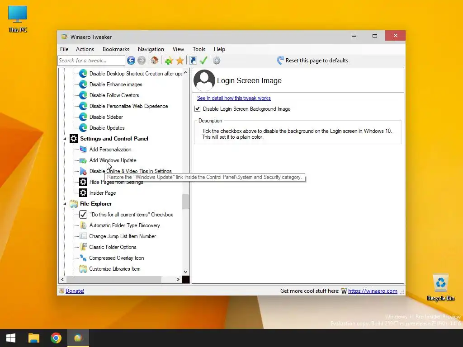The image size is (463, 347).
Task: Select Automatic Folder Type Discovery
Action: (125, 225)
